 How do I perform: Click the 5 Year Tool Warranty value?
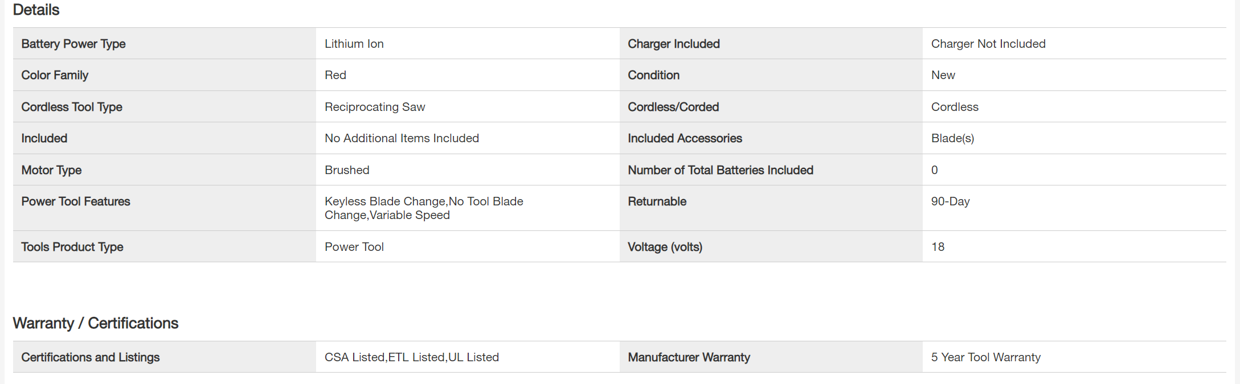click(x=985, y=357)
